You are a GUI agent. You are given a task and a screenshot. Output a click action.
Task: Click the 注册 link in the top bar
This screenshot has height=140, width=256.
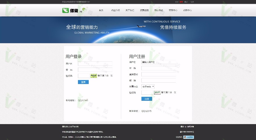[192, 2]
